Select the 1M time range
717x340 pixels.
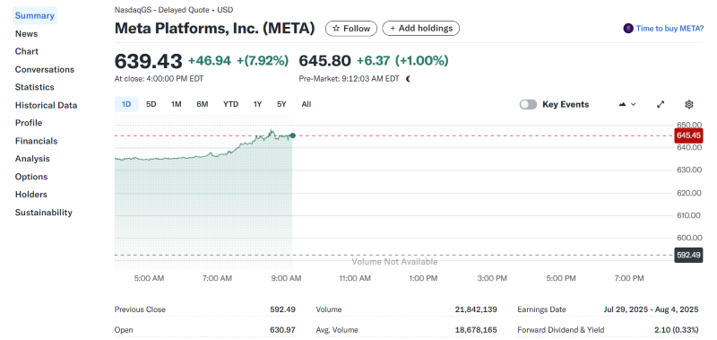tap(176, 104)
